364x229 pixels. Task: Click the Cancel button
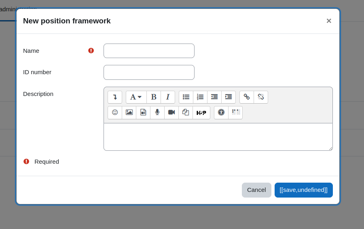(x=256, y=190)
